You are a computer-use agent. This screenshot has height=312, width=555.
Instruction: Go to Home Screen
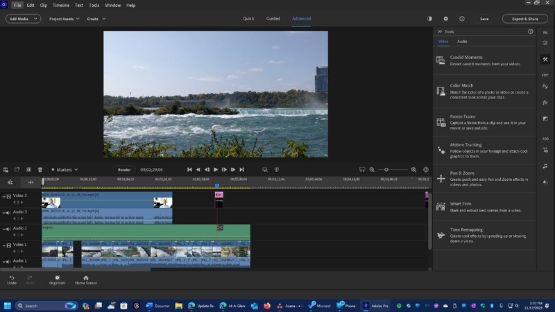(85, 280)
